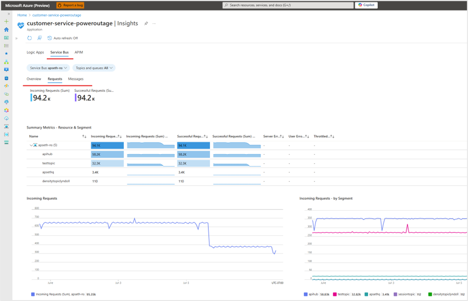Click the green stacked bars sidebar icon
This screenshot has width=468, height=301.
pos(6,143)
